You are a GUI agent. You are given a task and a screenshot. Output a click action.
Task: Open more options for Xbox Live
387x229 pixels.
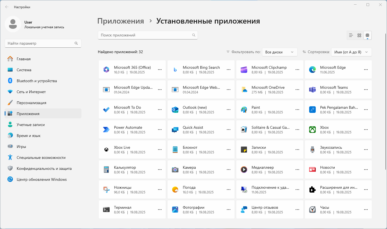160,150
